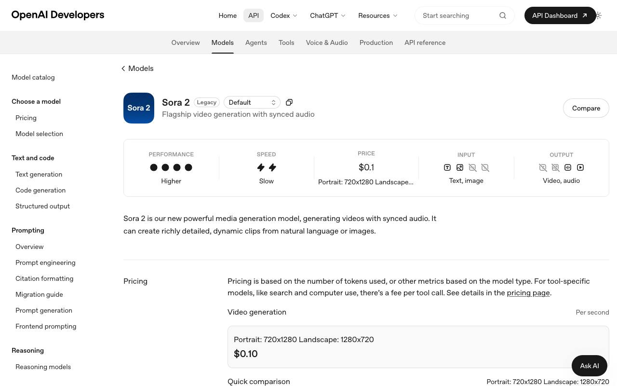Open API Dashboard external link button
The height and width of the screenshot is (386, 617).
click(x=560, y=15)
